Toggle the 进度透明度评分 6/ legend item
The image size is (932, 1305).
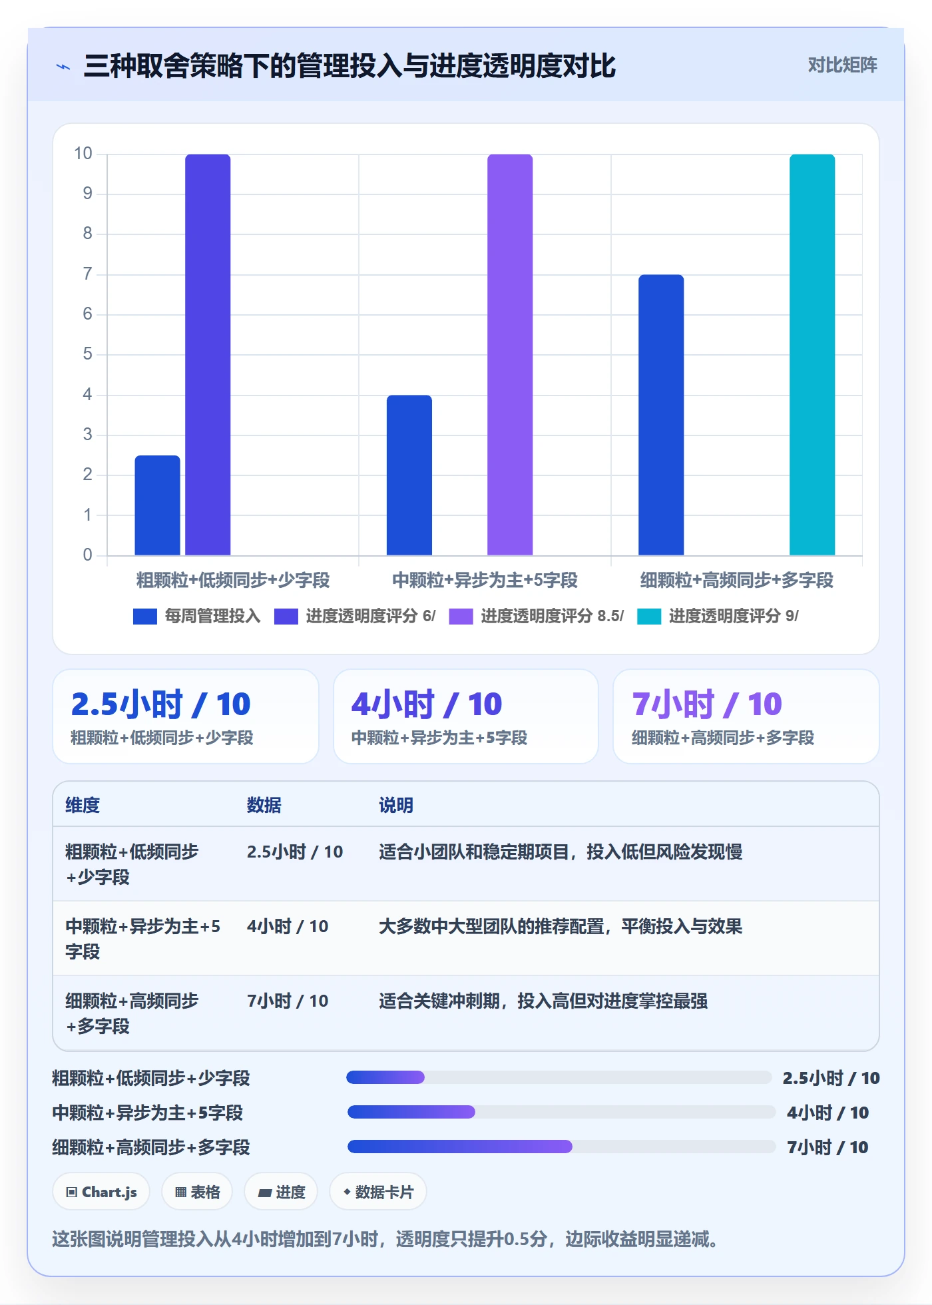pos(355,617)
